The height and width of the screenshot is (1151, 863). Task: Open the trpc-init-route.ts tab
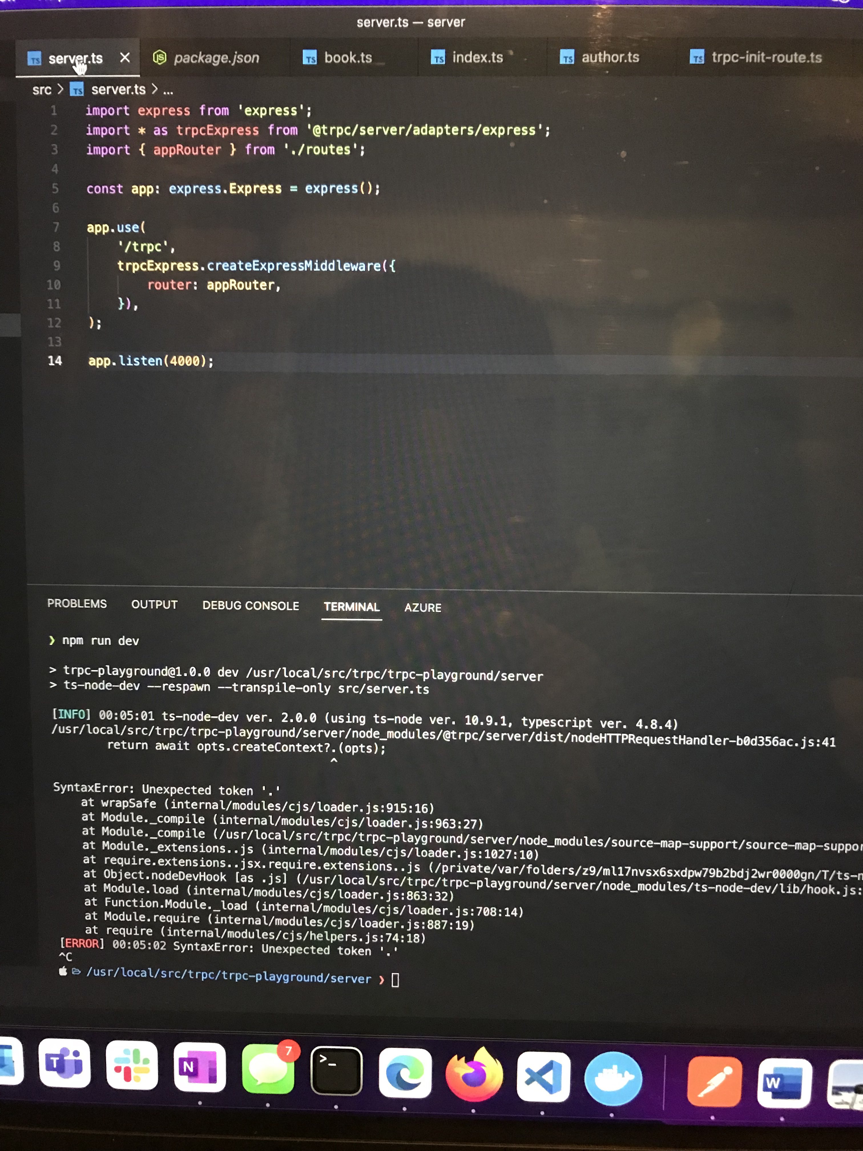(766, 57)
